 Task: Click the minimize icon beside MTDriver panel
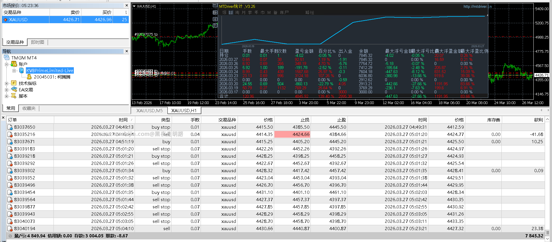coord(215,6)
